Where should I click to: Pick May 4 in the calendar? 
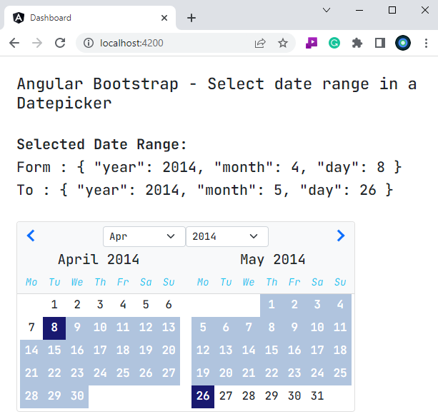(340, 304)
